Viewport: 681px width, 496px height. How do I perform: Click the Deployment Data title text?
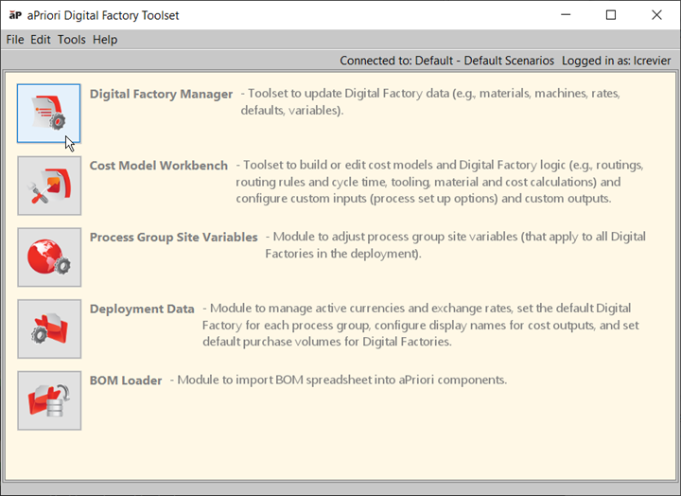point(142,310)
